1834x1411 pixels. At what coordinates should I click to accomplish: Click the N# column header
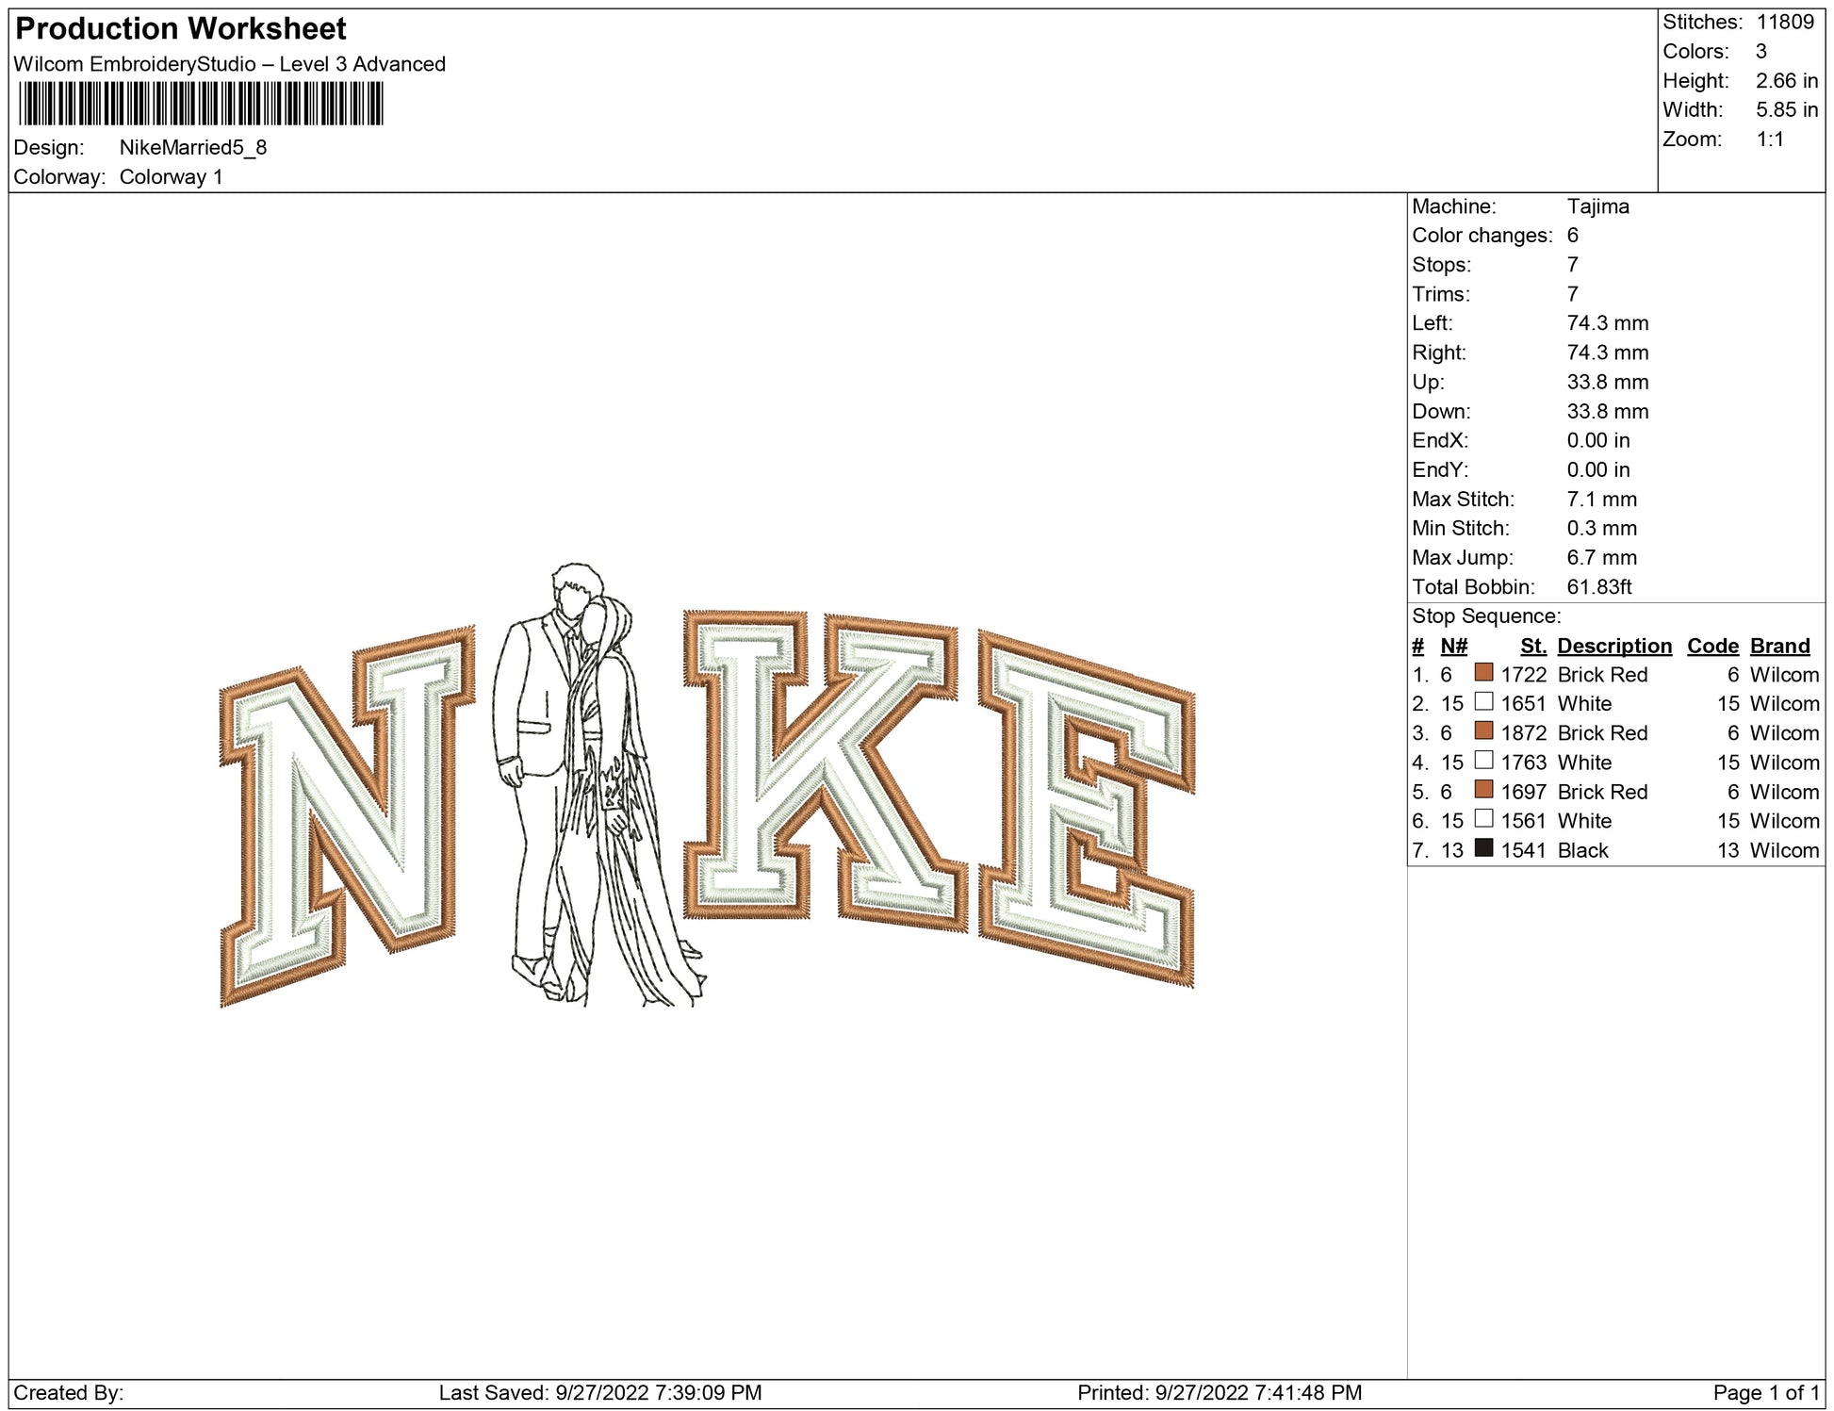click(1453, 646)
